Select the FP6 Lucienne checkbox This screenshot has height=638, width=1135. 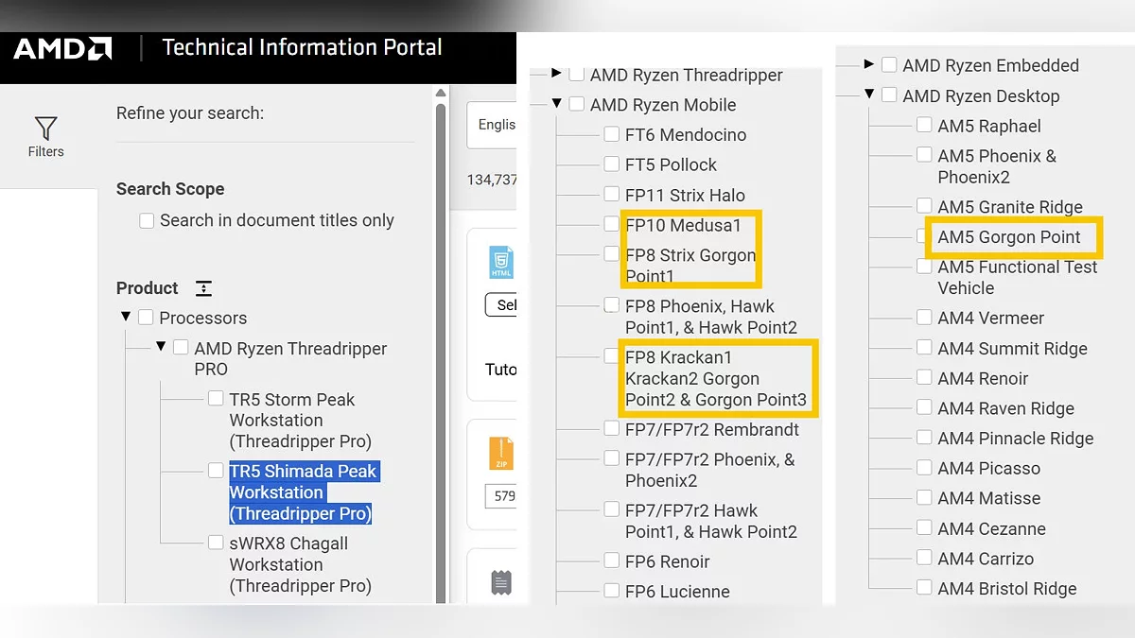[612, 591]
